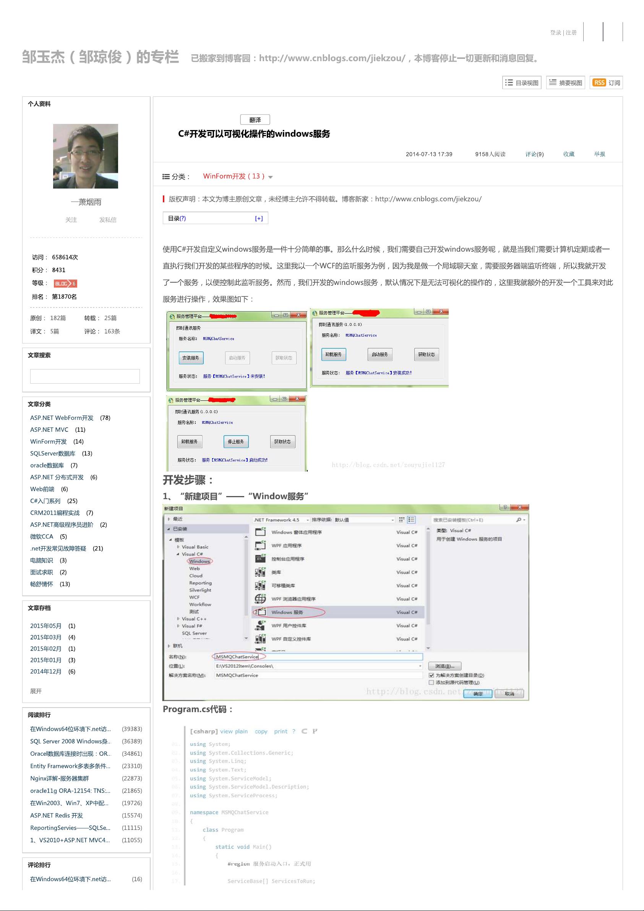Click 'copy' in code block toolbar
Screen dimensions: 644x911
(x=261, y=731)
